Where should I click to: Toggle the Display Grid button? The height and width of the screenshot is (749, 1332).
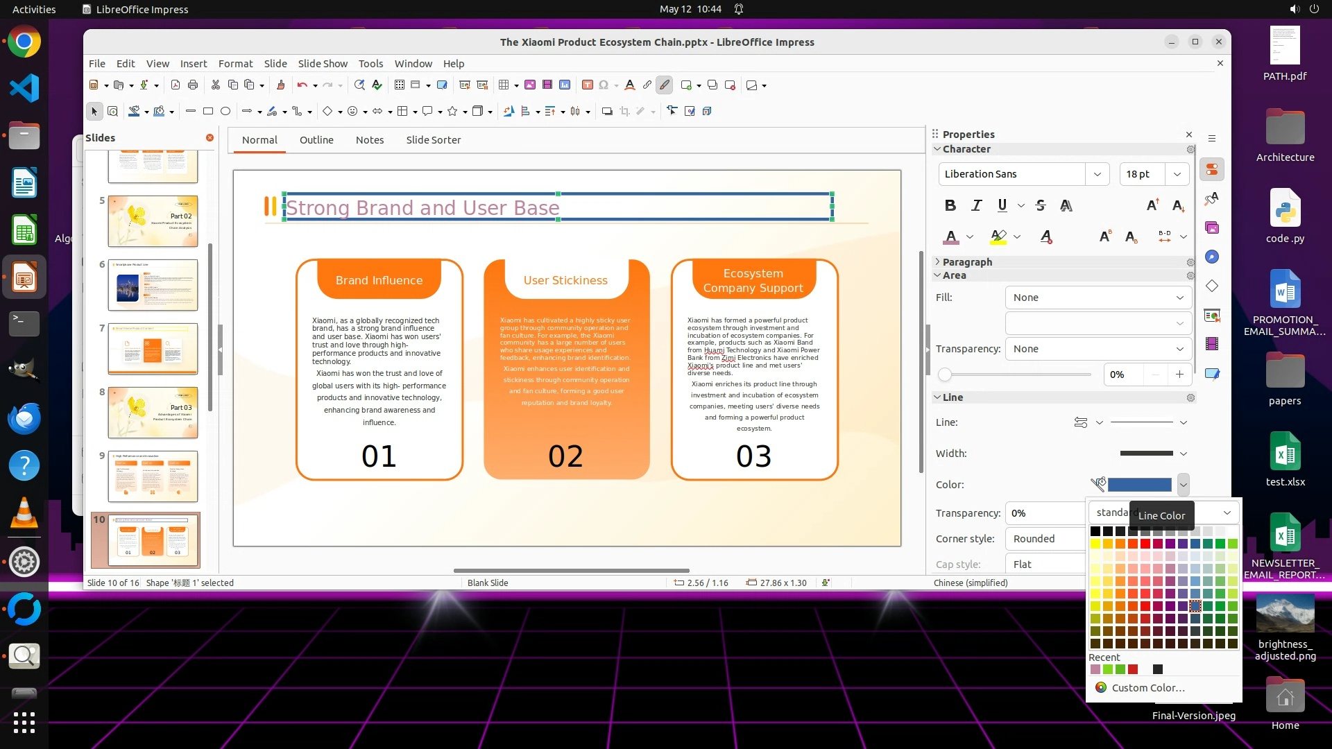[x=400, y=85]
